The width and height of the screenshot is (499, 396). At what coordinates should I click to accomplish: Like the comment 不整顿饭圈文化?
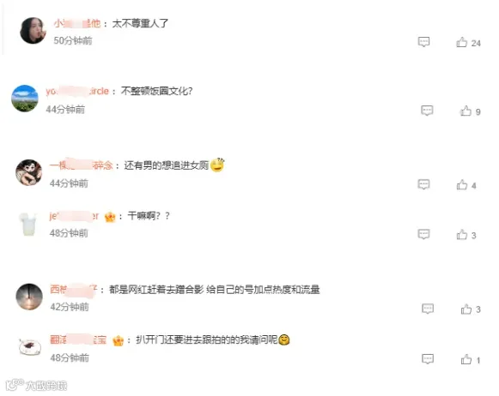pos(466,111)
